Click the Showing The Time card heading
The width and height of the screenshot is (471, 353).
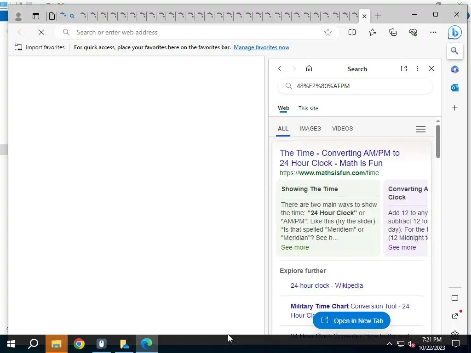310,189
